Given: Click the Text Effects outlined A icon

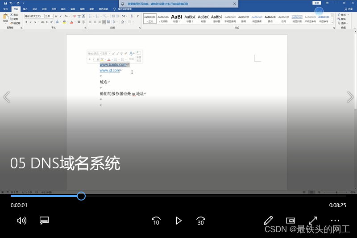Looking at the screenshot, I should (x=58, y=22).
